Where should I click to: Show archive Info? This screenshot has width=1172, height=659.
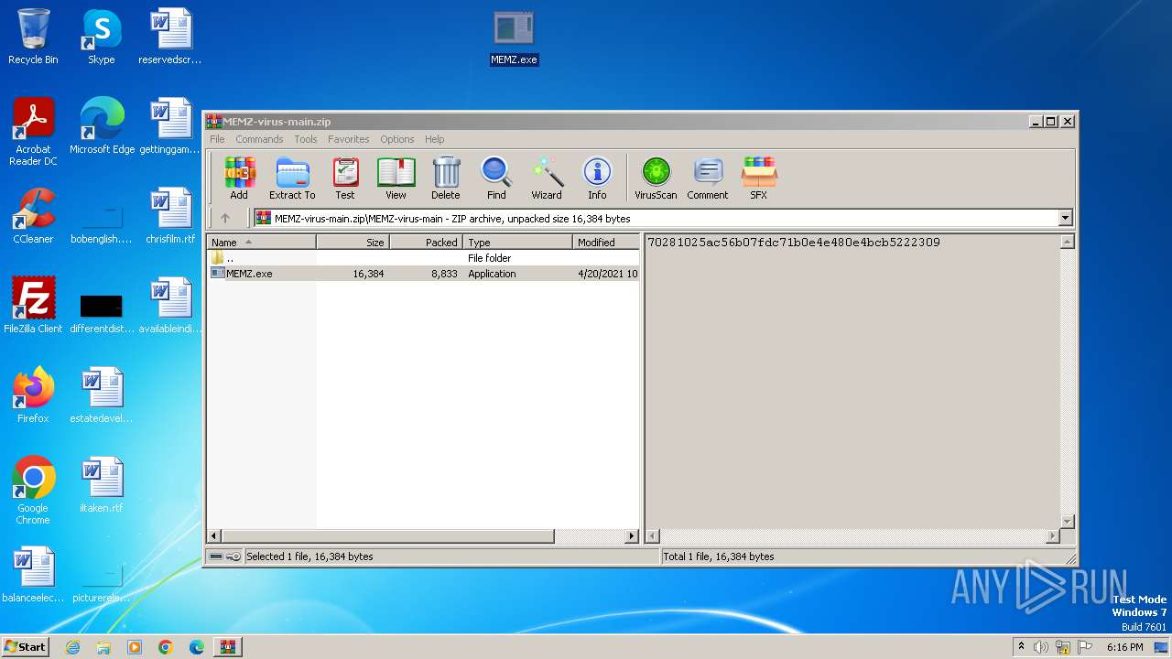(x=597, y=178)
